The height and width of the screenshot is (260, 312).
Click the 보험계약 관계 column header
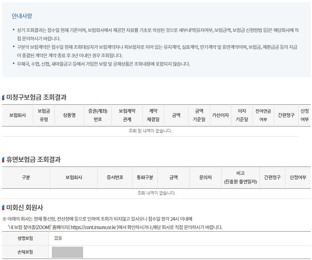127,115
